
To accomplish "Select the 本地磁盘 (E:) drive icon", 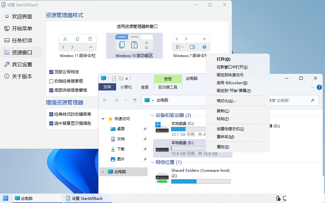I will click(x=162, y=148).
